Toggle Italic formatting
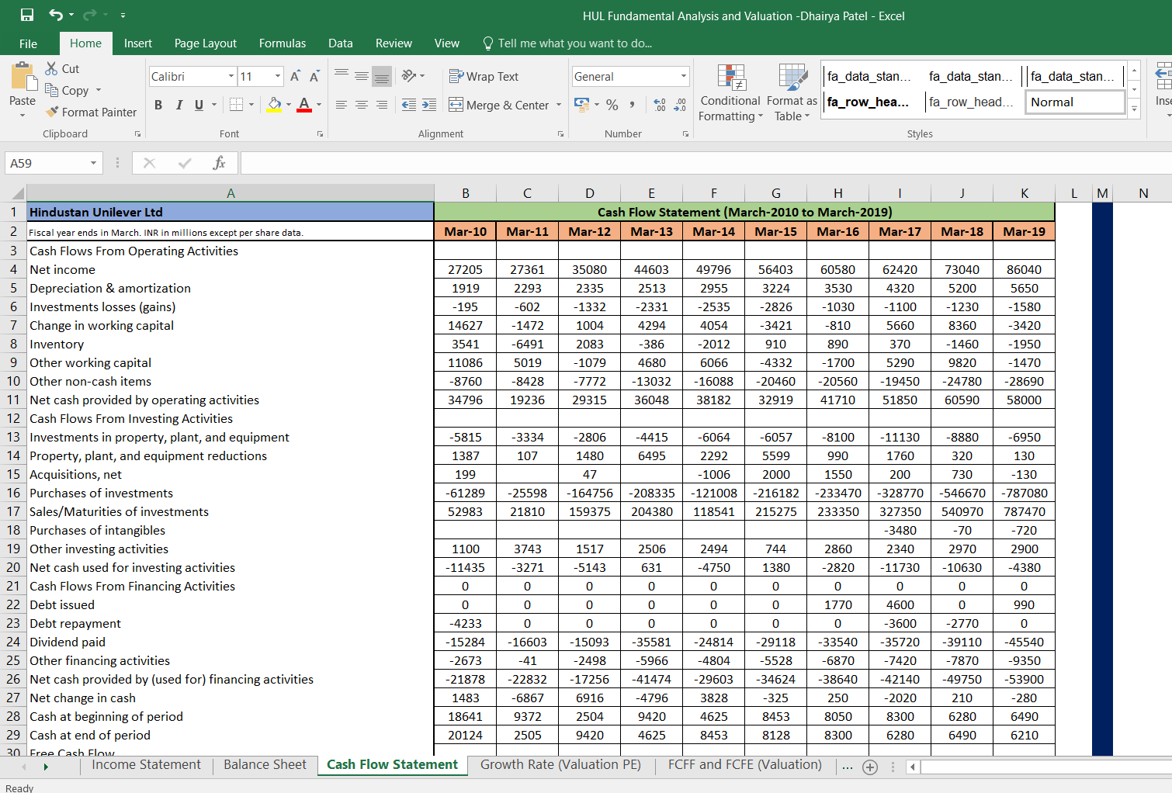This screenshot has height=793, width=1172. (179, 105)
